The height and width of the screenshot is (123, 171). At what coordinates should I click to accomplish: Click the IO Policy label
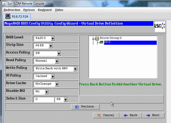[13, 75]
